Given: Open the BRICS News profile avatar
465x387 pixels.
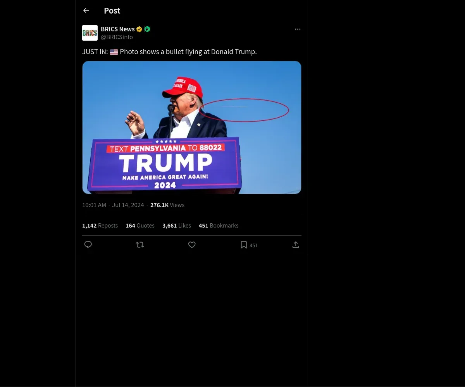Looking at the screenshot, I should (x=90, y=33).
